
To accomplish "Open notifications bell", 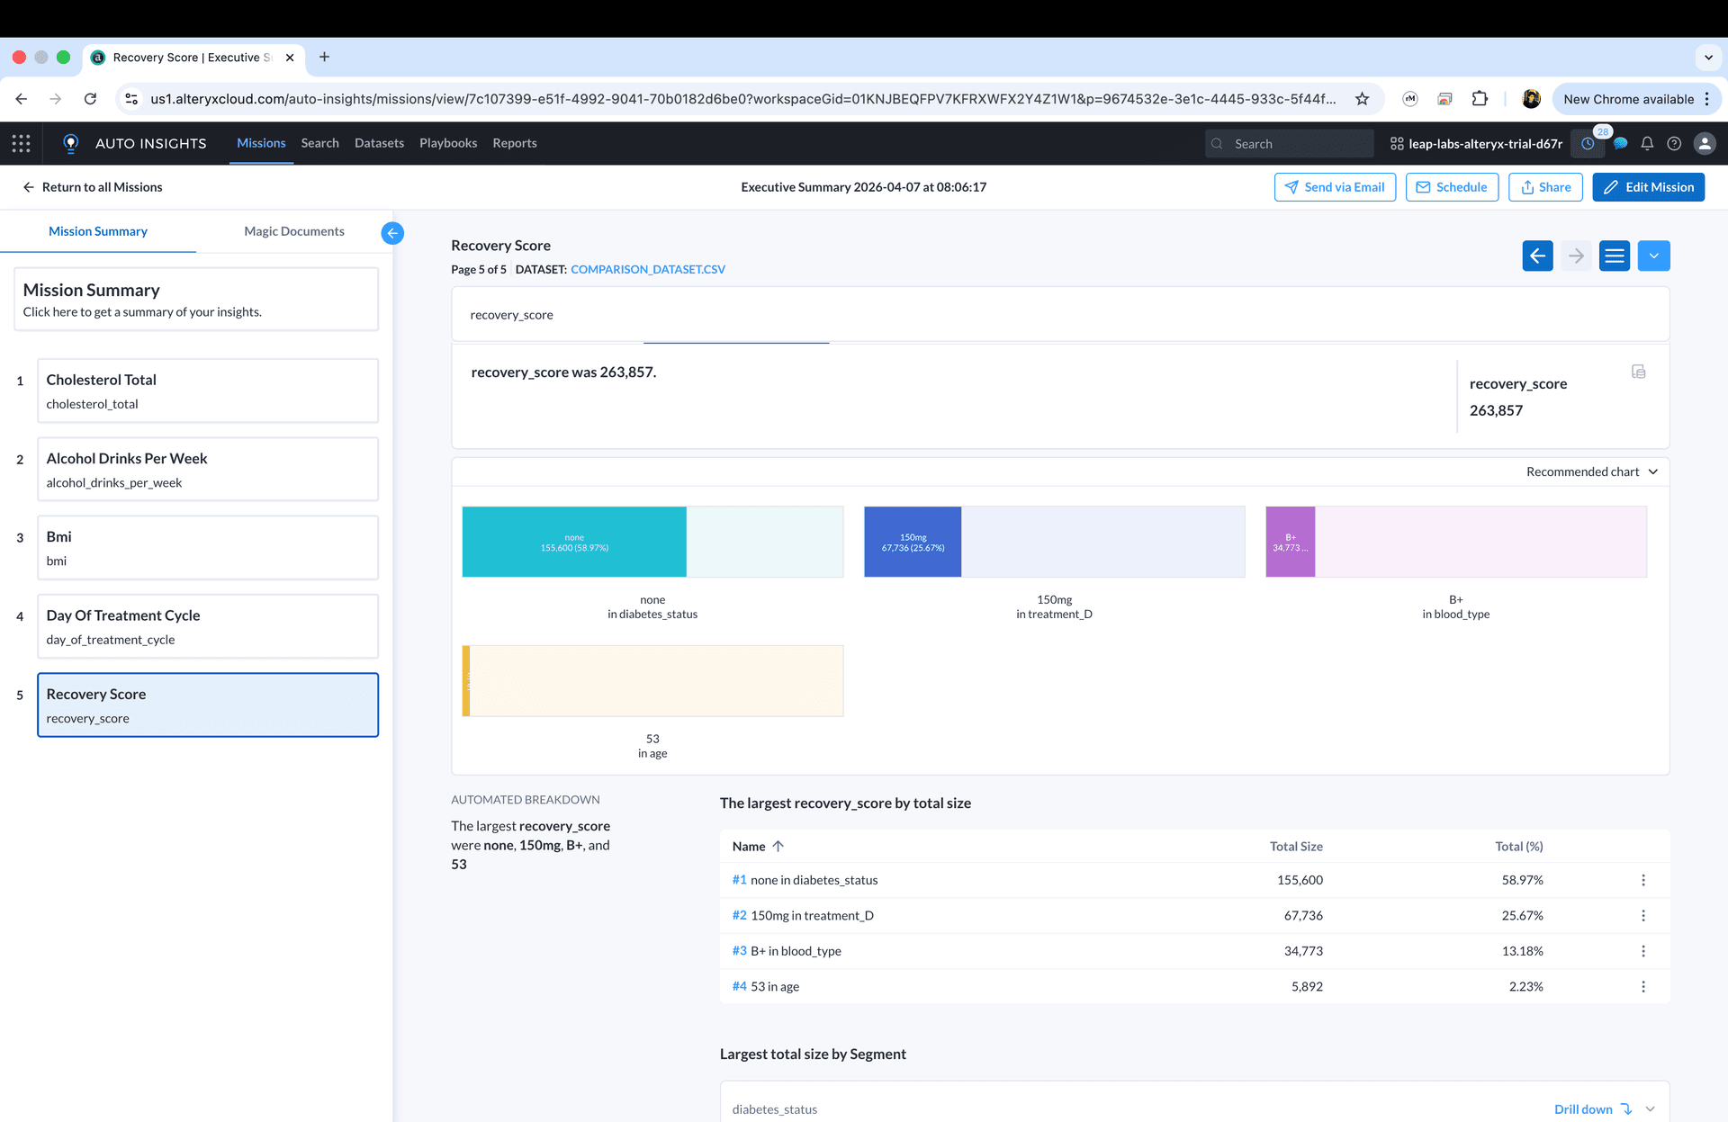I will (x=1647, y=143).
